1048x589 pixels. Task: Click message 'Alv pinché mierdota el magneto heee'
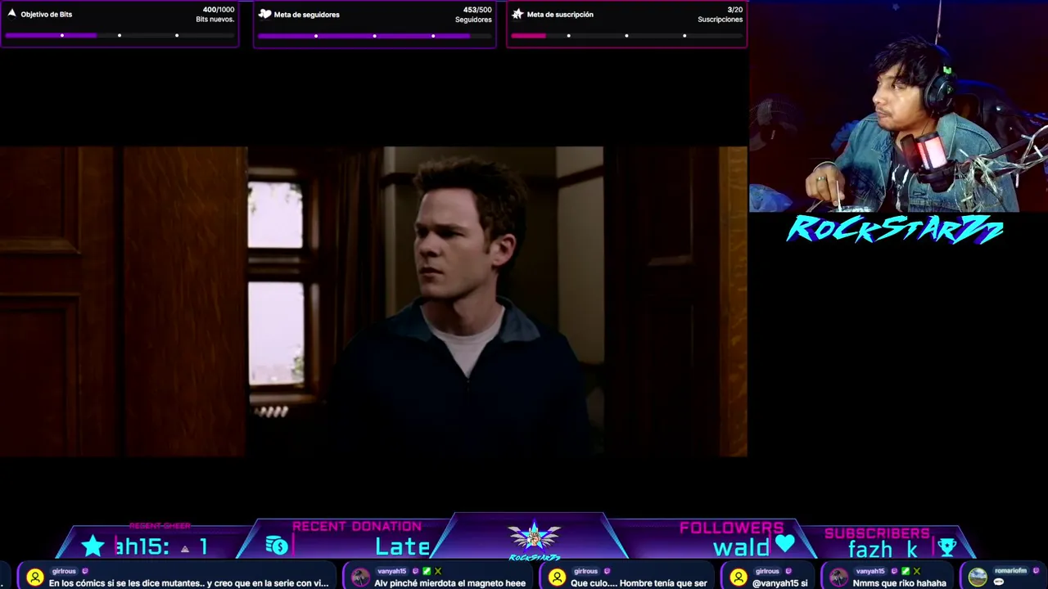pos(449,583)
